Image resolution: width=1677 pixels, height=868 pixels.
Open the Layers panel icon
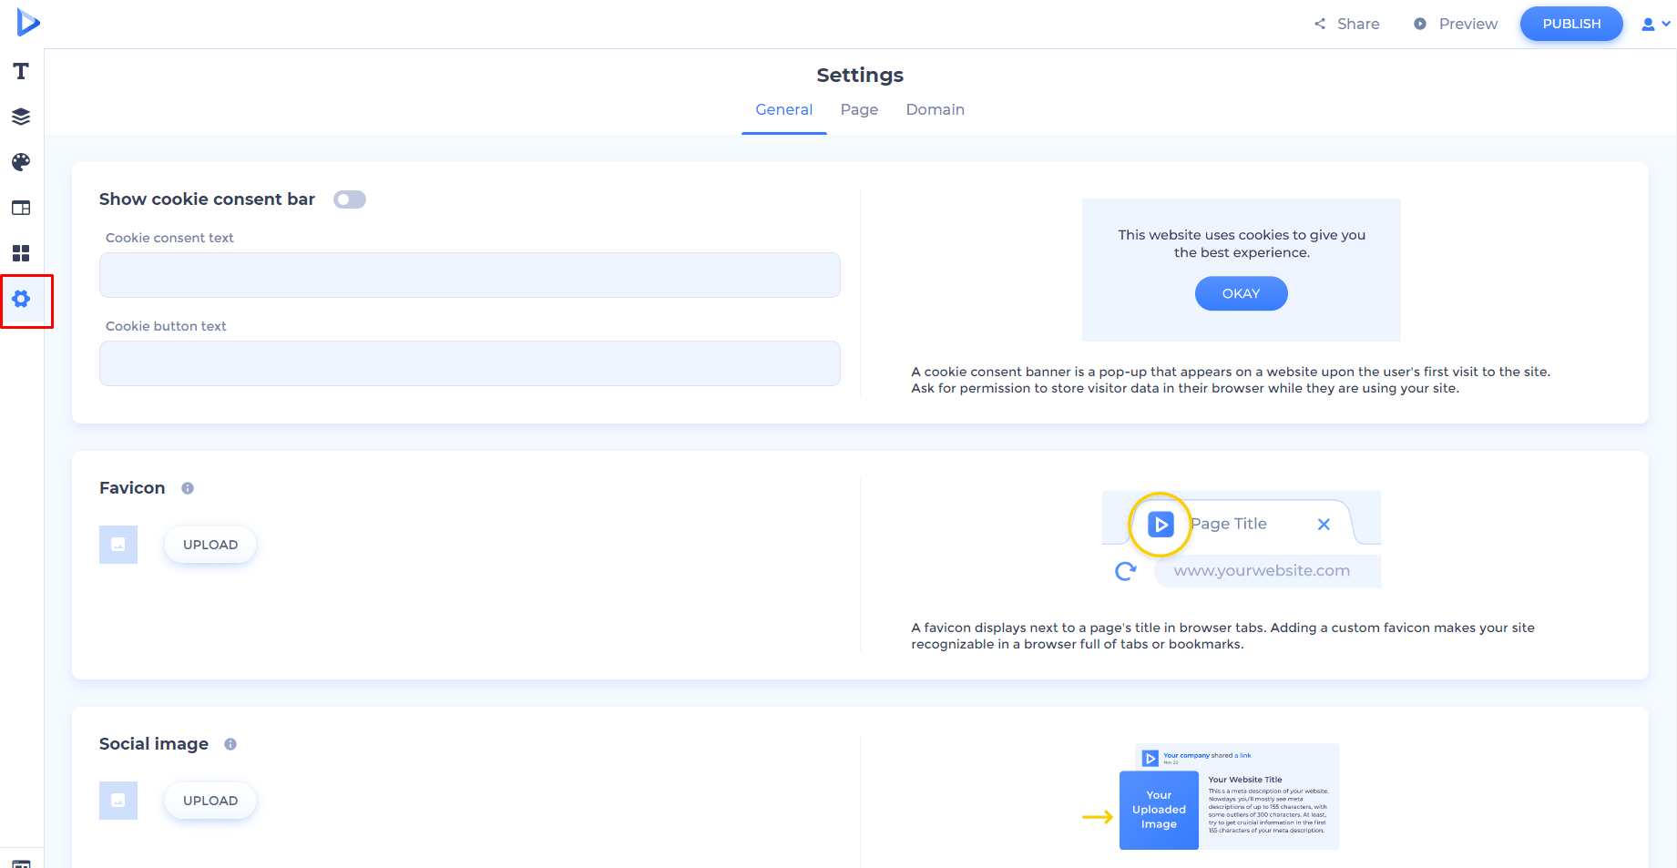21,117
